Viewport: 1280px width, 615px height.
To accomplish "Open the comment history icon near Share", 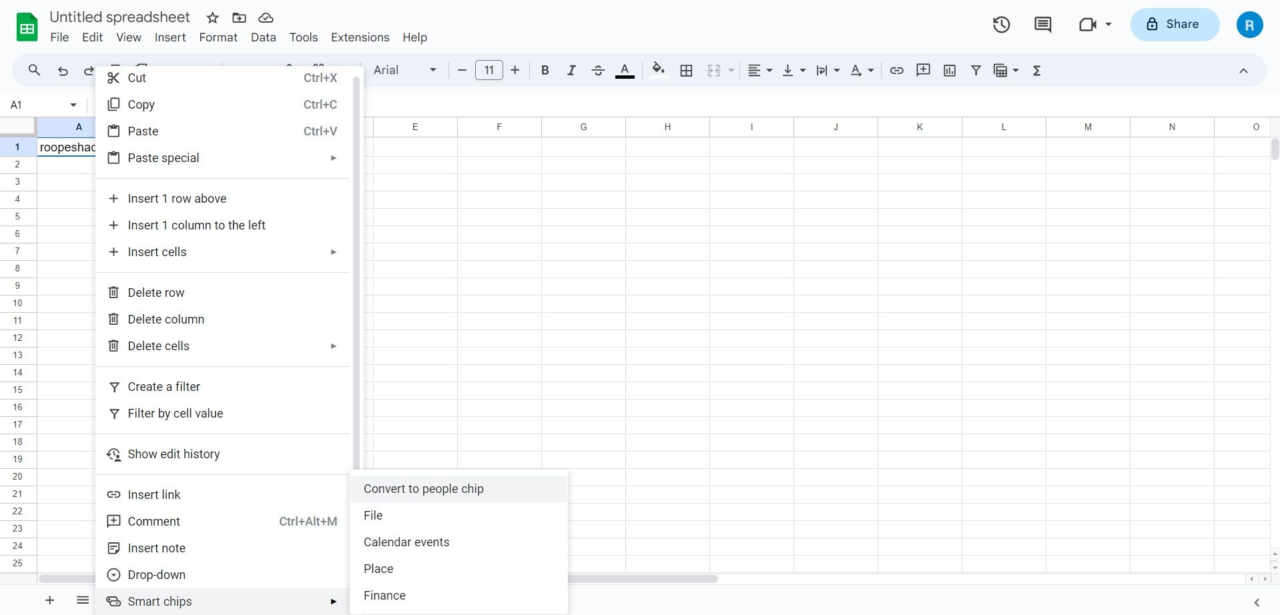I will pyautogui.click(x=1042, y=24).
